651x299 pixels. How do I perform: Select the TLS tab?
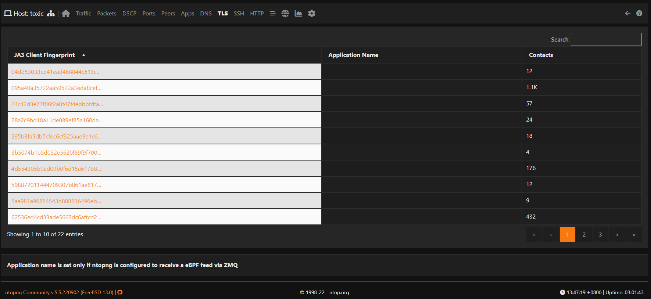[223, 14]
